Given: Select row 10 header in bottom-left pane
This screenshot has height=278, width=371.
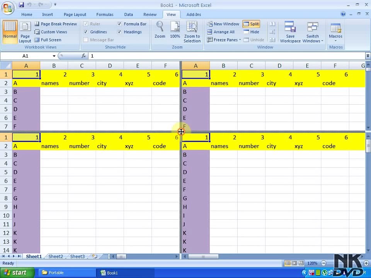Looking at the screenshot, I should [x=6, y=215].
